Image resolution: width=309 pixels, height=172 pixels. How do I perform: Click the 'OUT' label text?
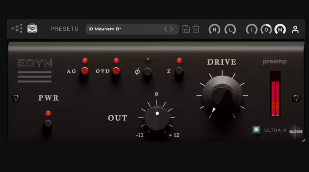click(x=118, y=118)
